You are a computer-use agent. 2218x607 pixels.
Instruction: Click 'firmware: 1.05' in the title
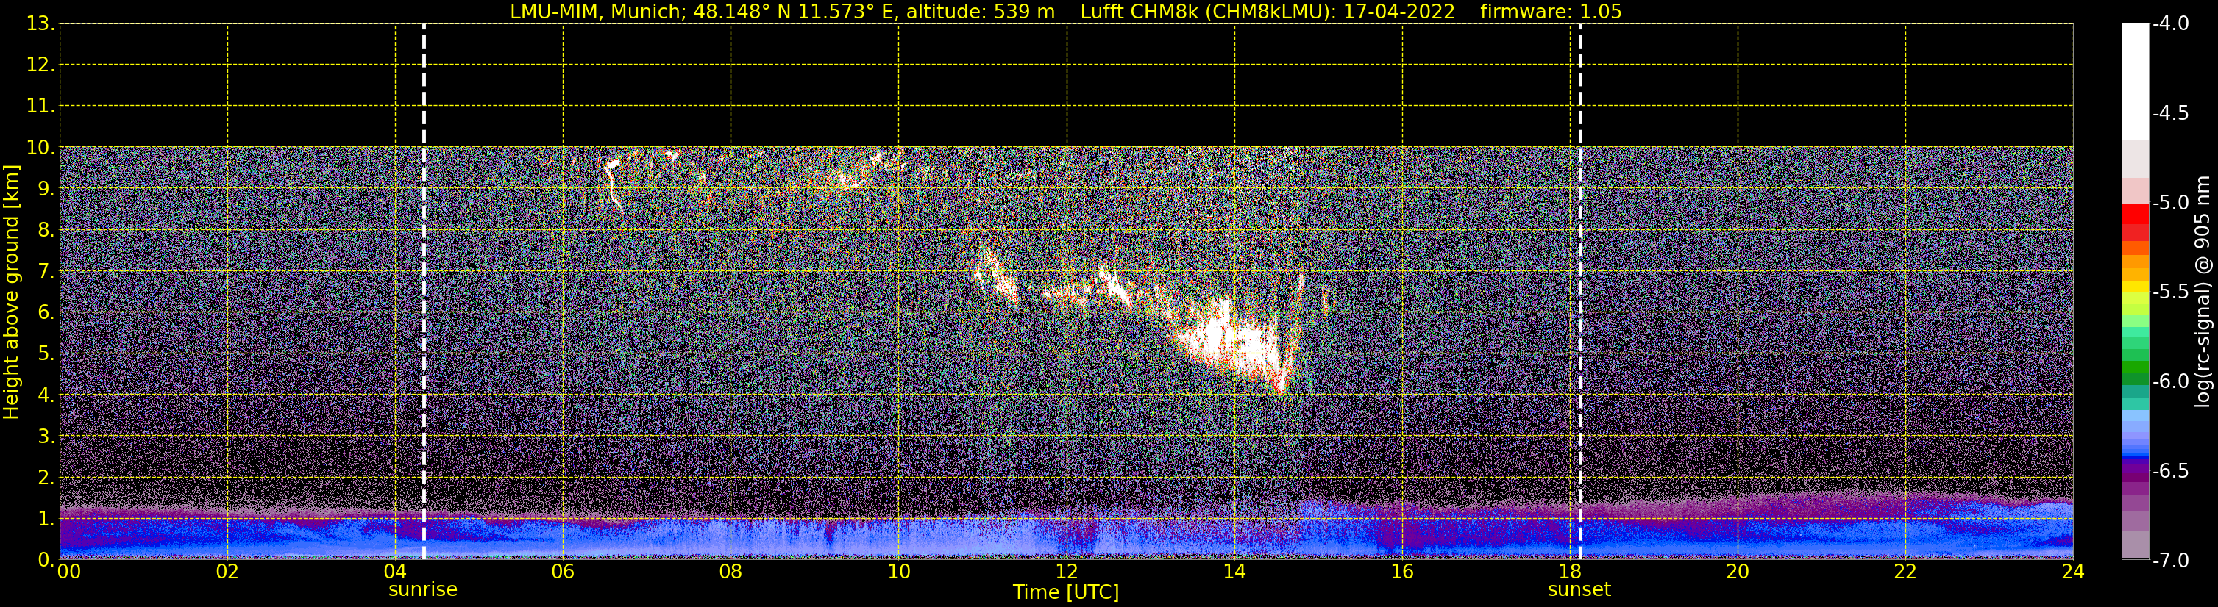click(x=1551, y=12)
